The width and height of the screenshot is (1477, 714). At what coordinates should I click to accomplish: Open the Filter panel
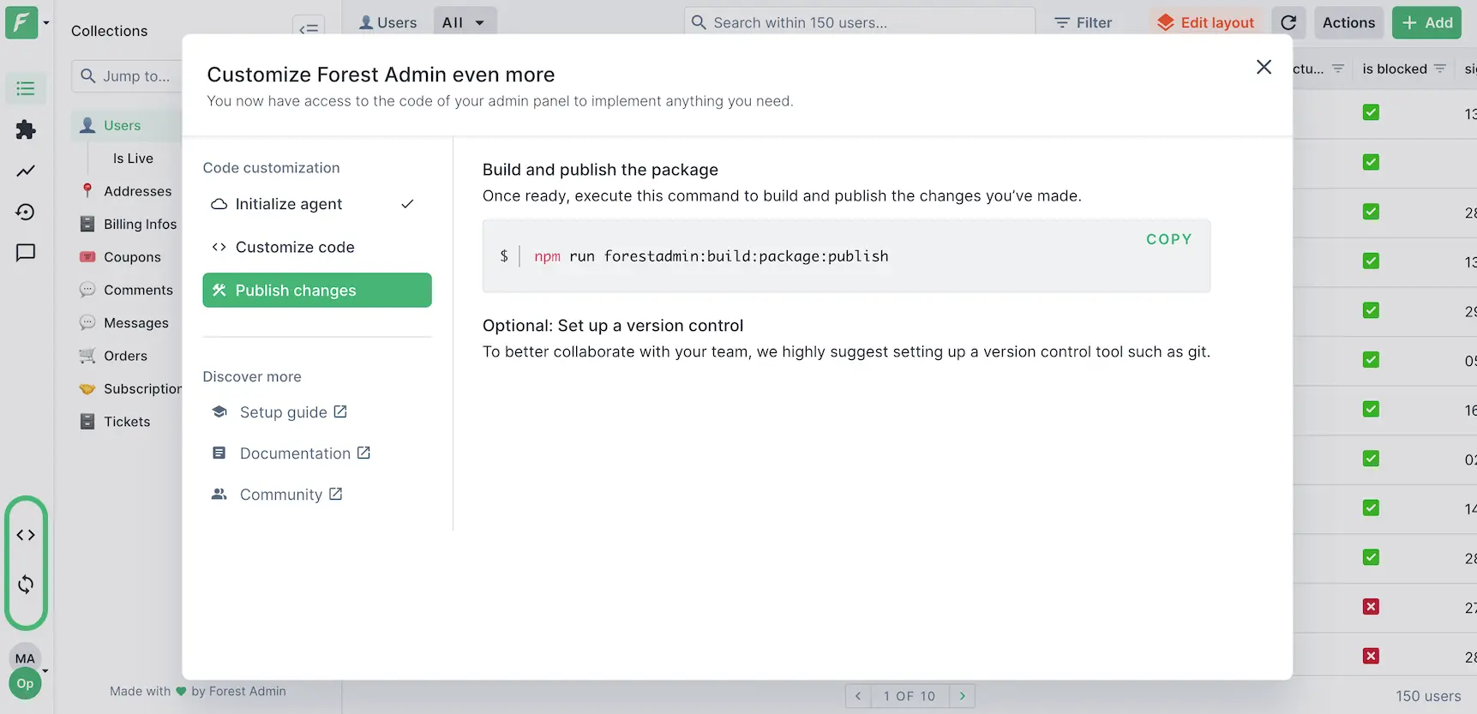[x=1084, y=22]
